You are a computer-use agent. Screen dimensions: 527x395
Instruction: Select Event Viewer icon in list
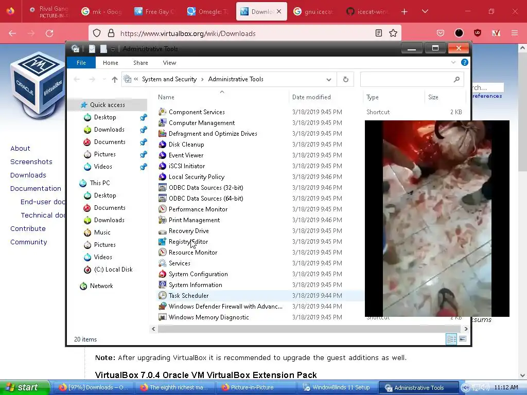click(162, 155)
